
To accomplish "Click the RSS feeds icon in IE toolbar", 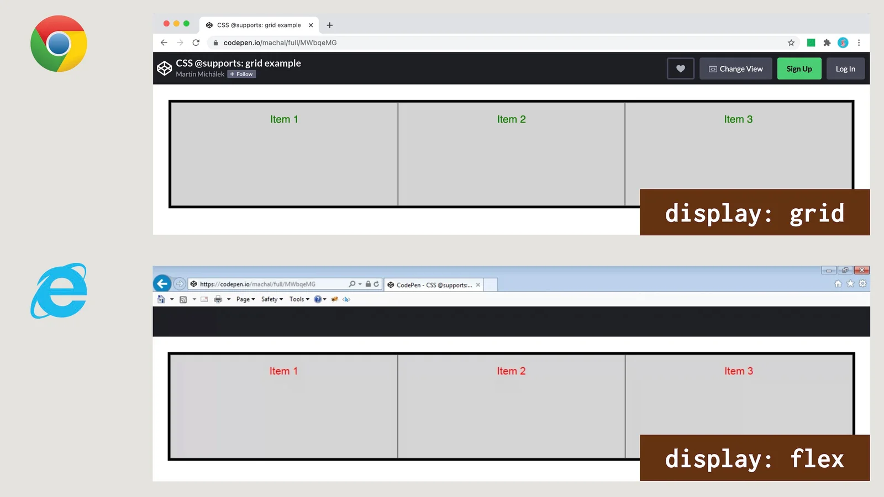I will (x=183, y=300).
